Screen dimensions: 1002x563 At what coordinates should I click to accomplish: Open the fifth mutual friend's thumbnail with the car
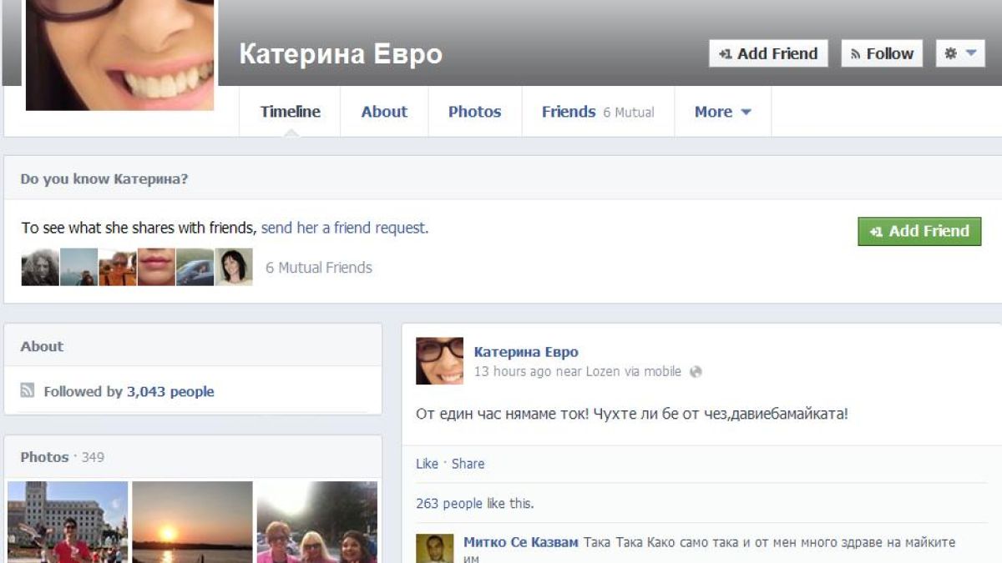(195, 268)
